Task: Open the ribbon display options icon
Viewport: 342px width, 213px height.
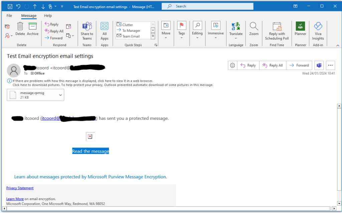Action: 295,6
